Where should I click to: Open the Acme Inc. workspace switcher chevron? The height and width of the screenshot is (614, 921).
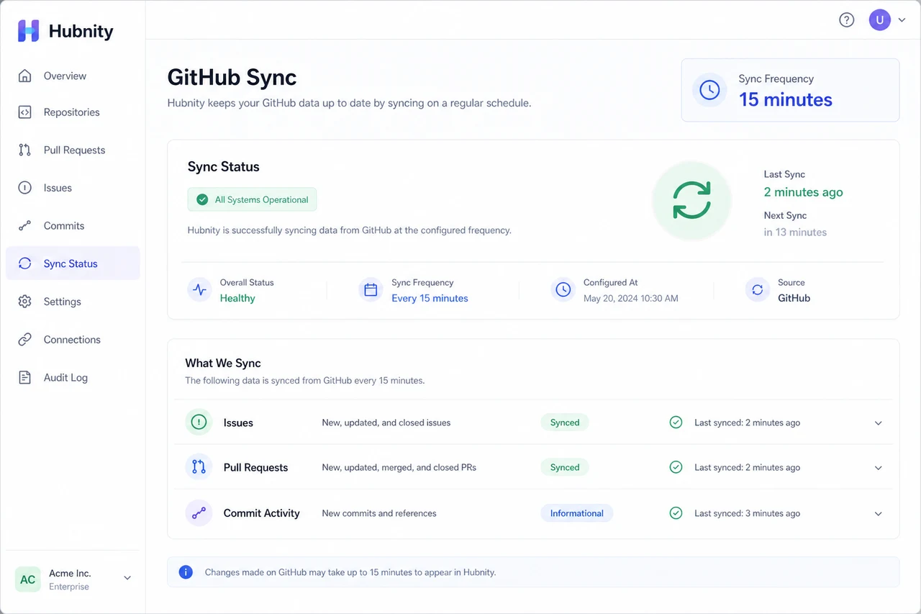pos(127,578)
